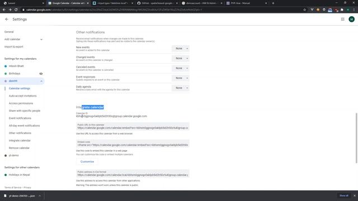
Task: Bookmark this page with star icon
Action: click(x=304, y=10)
